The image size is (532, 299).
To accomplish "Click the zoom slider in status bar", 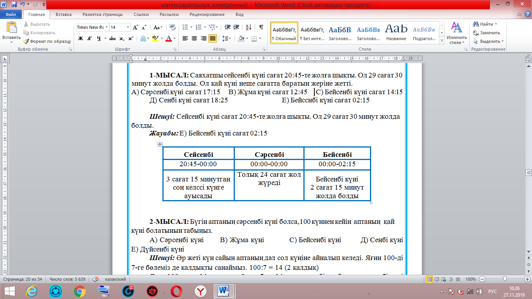I will tap(505, 279).
